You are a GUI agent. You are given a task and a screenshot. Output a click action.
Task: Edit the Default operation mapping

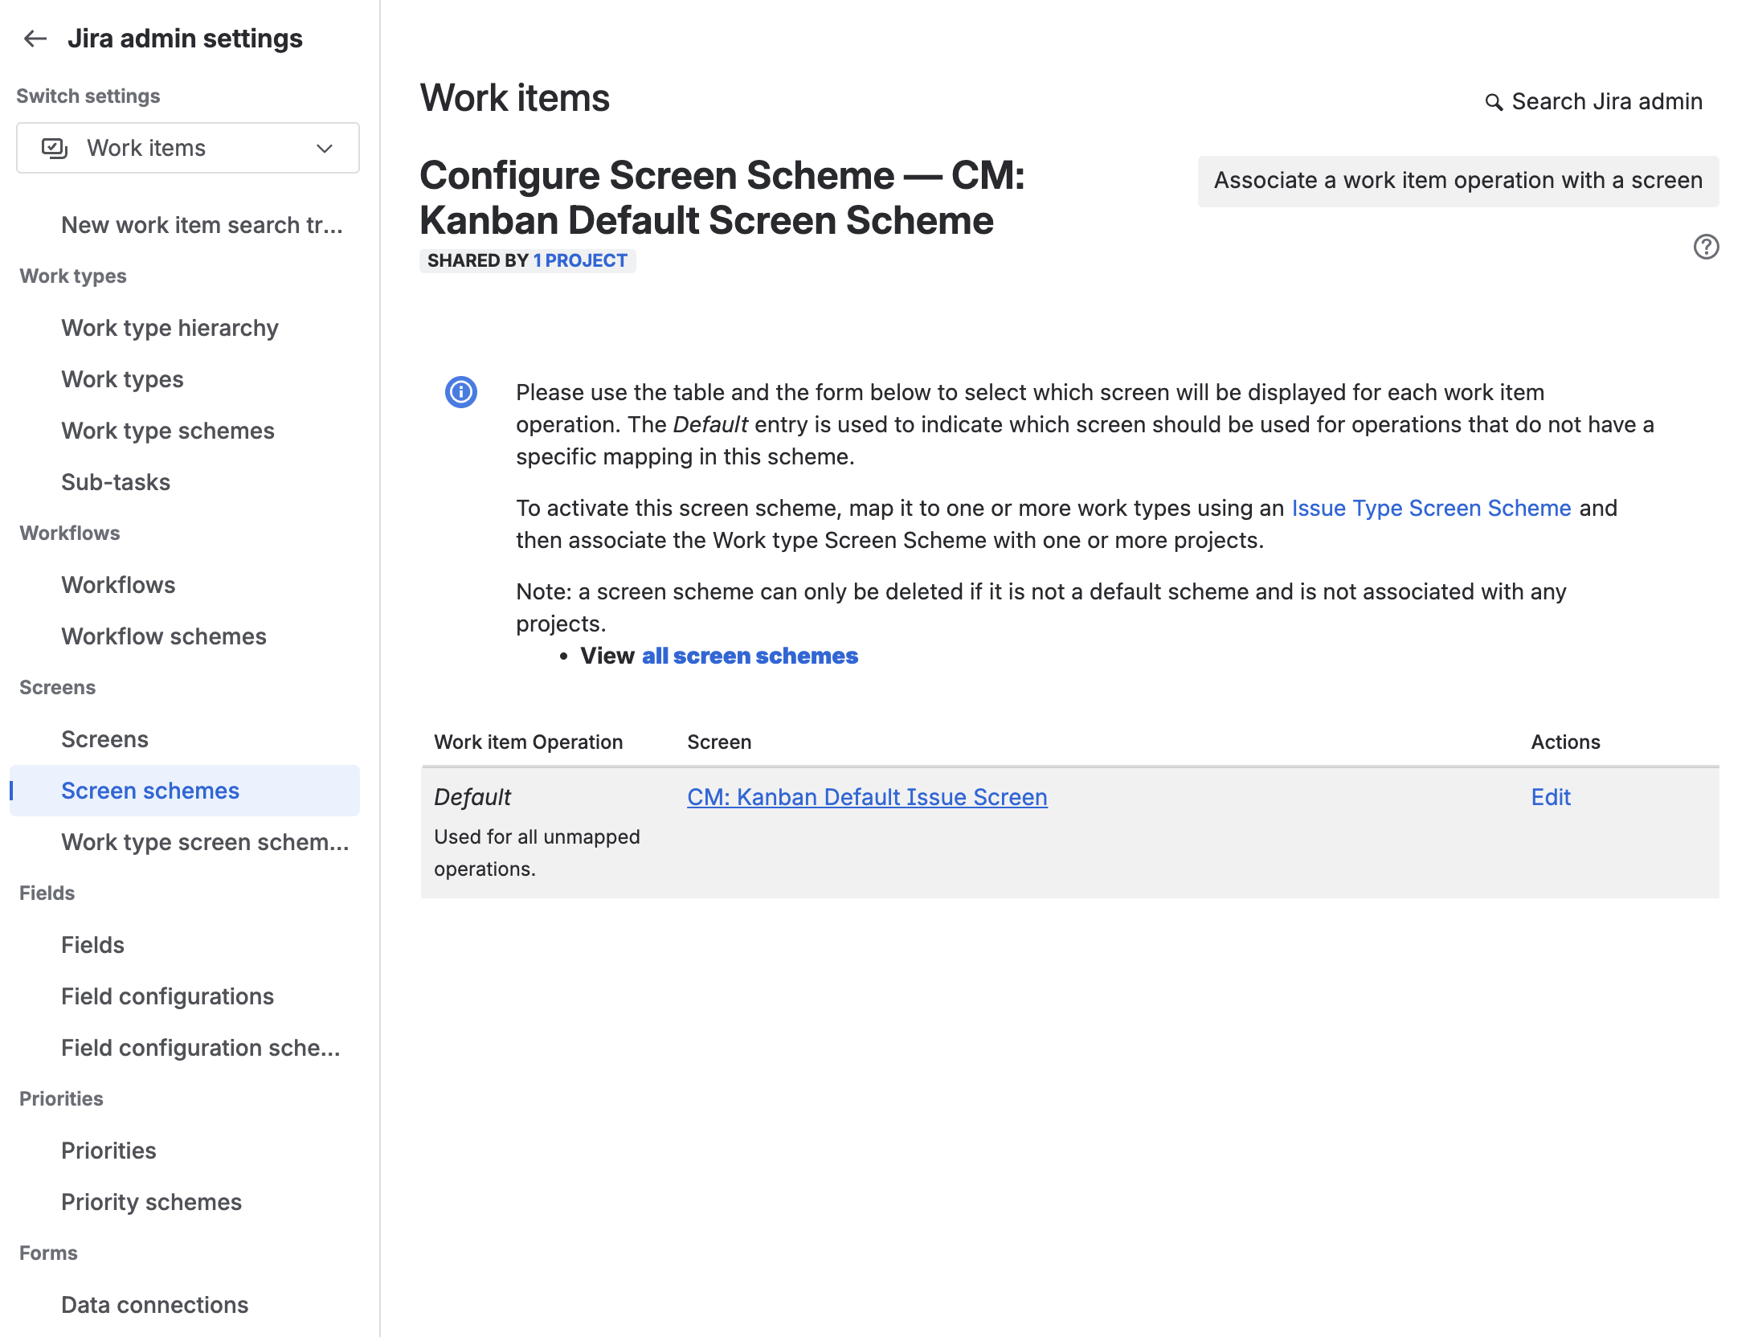1550,797
